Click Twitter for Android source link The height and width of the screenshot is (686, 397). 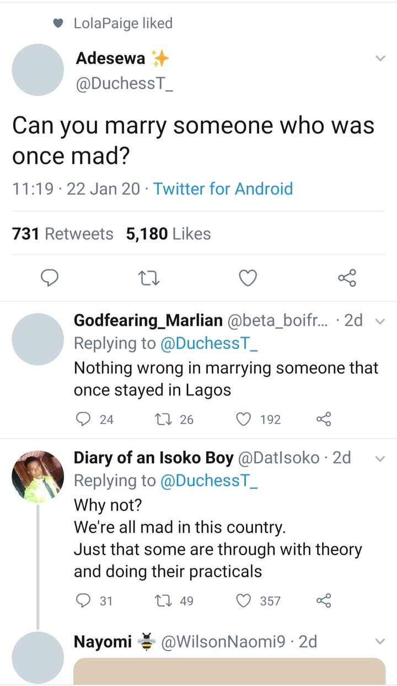pyautogui.click(x=223, y=189)
